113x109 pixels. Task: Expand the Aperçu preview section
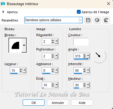pos(3,12)
